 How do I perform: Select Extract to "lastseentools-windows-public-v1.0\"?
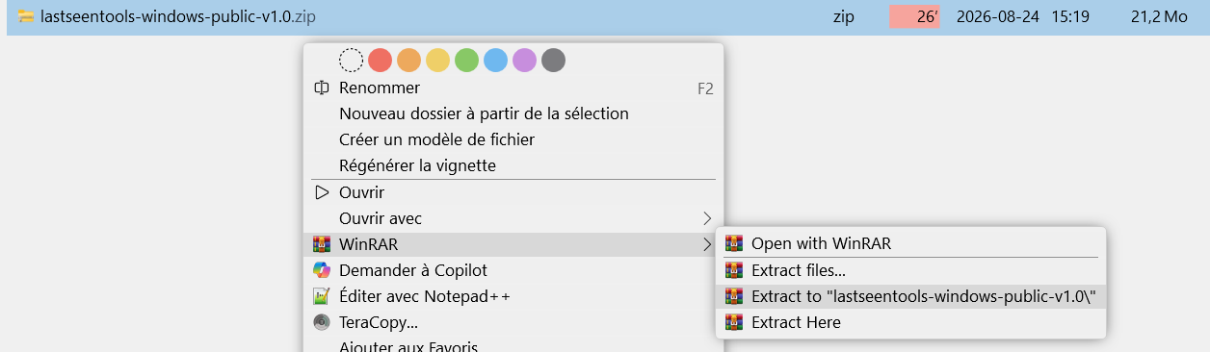[911, 296]
